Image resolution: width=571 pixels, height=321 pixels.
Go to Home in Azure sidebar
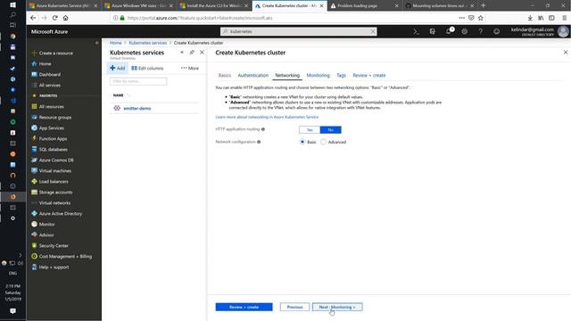pos(45,63)
